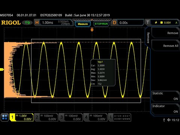
Task: Open the 0.00s delay setting
Action: [124, 23]
